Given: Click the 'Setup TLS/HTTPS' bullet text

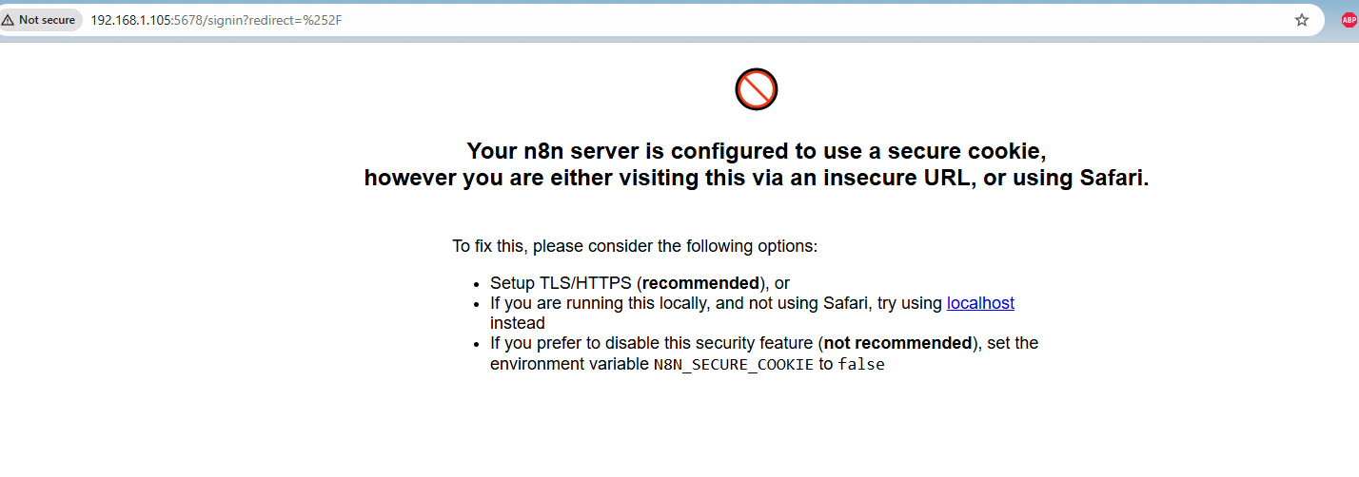Looking at the screenshot, I should [640, 283].
